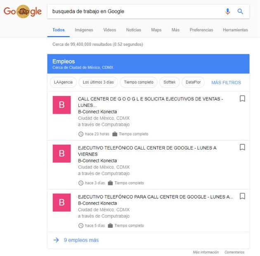Screen dimensions: 260x256
Task: Open the Preferencias menu
Action: click(x=201, y=30)
